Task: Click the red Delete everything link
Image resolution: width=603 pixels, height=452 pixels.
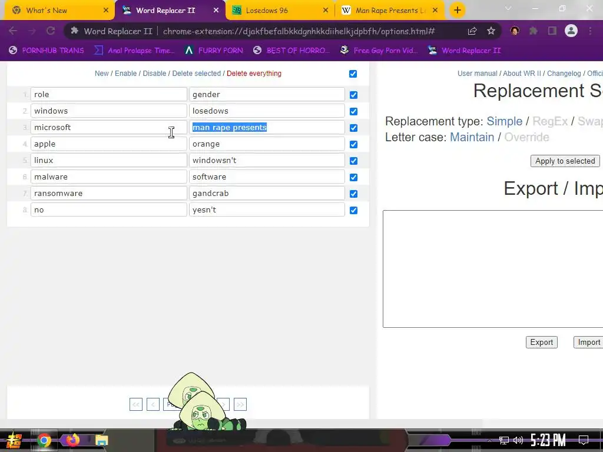Action: [254, 74]
